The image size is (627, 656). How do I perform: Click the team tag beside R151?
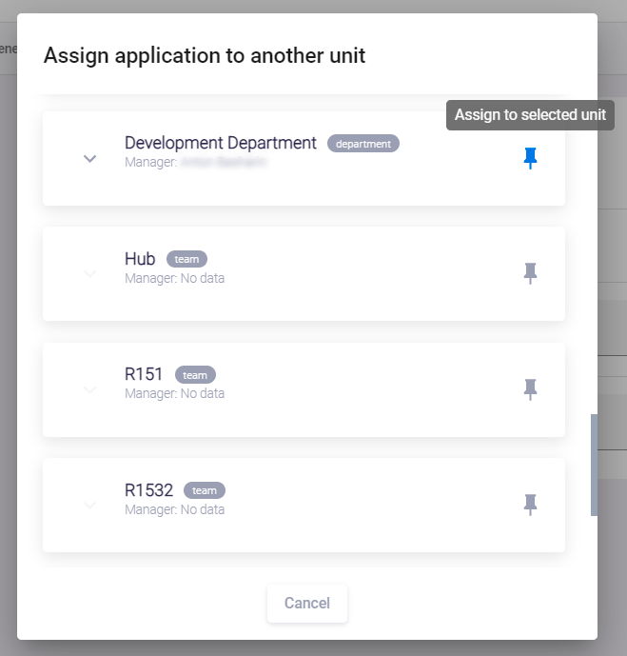pyautogui.click(x=195, y=375)
